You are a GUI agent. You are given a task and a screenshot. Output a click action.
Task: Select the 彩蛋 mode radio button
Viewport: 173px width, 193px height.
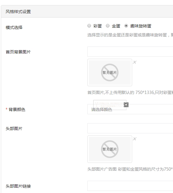[x=89, y=26]
